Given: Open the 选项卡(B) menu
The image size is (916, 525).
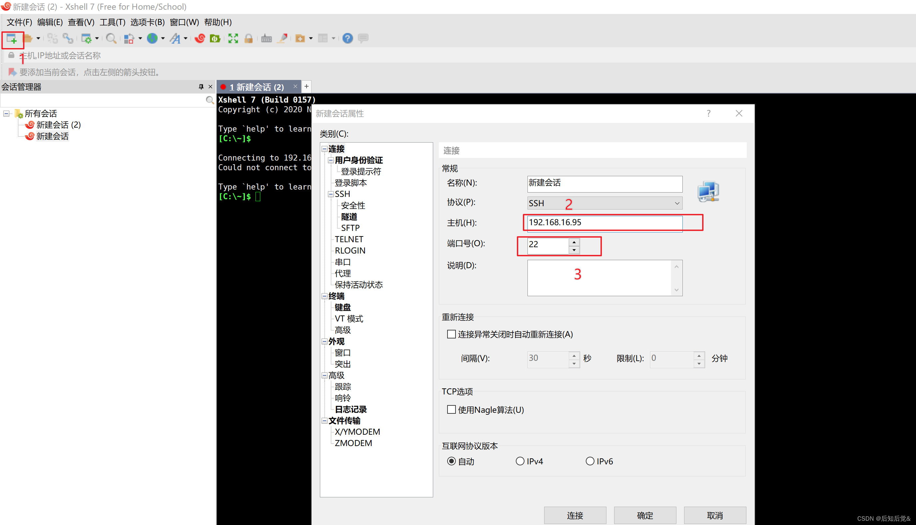Looking at the screenshot, I should click(147, 22).
